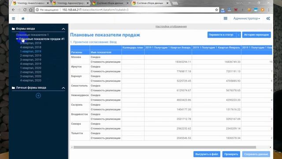Bookmark this page with the star

point(216,10)
